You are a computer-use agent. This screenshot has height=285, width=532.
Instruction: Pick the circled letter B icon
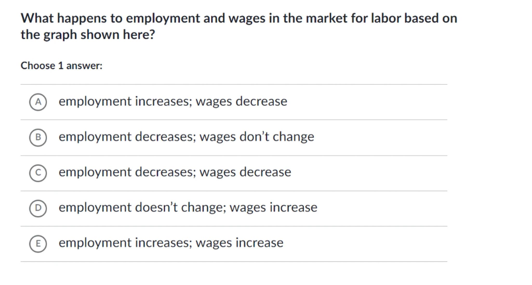38,137
